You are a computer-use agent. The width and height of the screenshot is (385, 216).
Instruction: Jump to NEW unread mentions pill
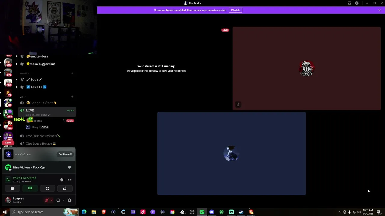click(x=8, y=143)
